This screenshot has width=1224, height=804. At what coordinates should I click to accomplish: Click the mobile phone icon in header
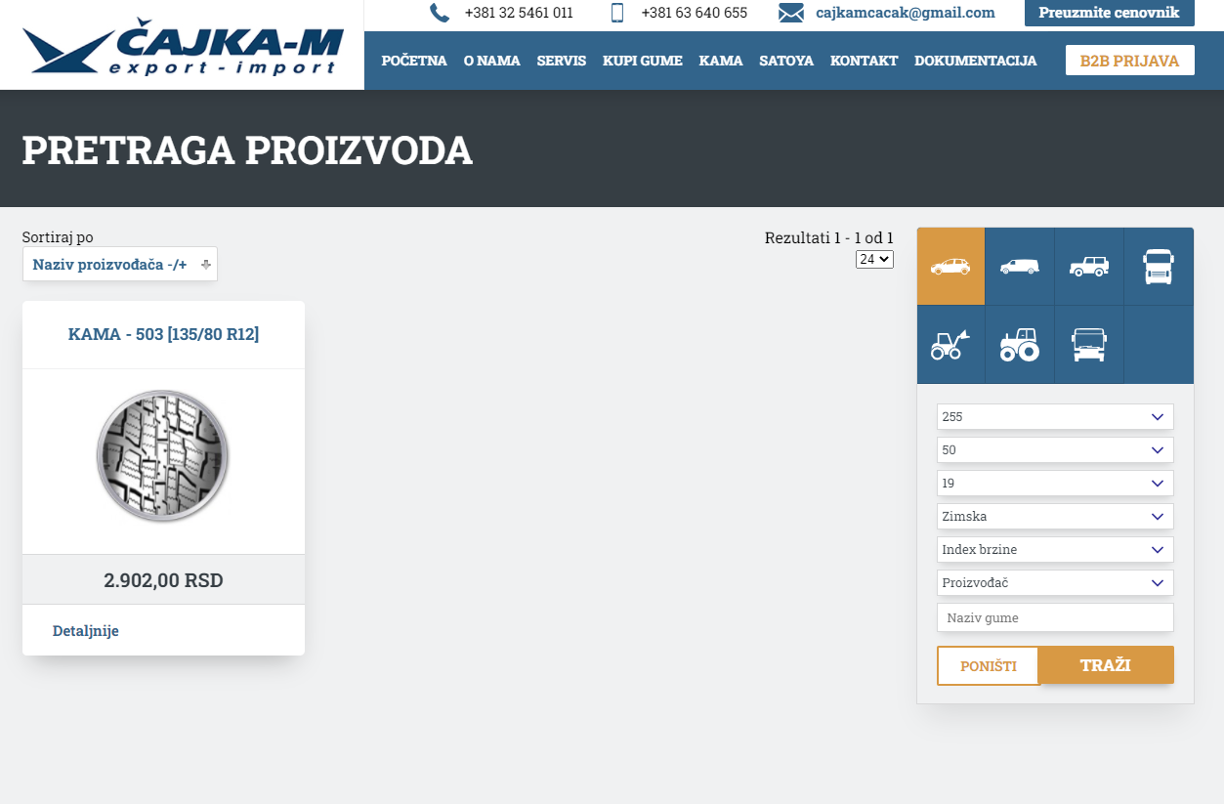pos(617,13)
